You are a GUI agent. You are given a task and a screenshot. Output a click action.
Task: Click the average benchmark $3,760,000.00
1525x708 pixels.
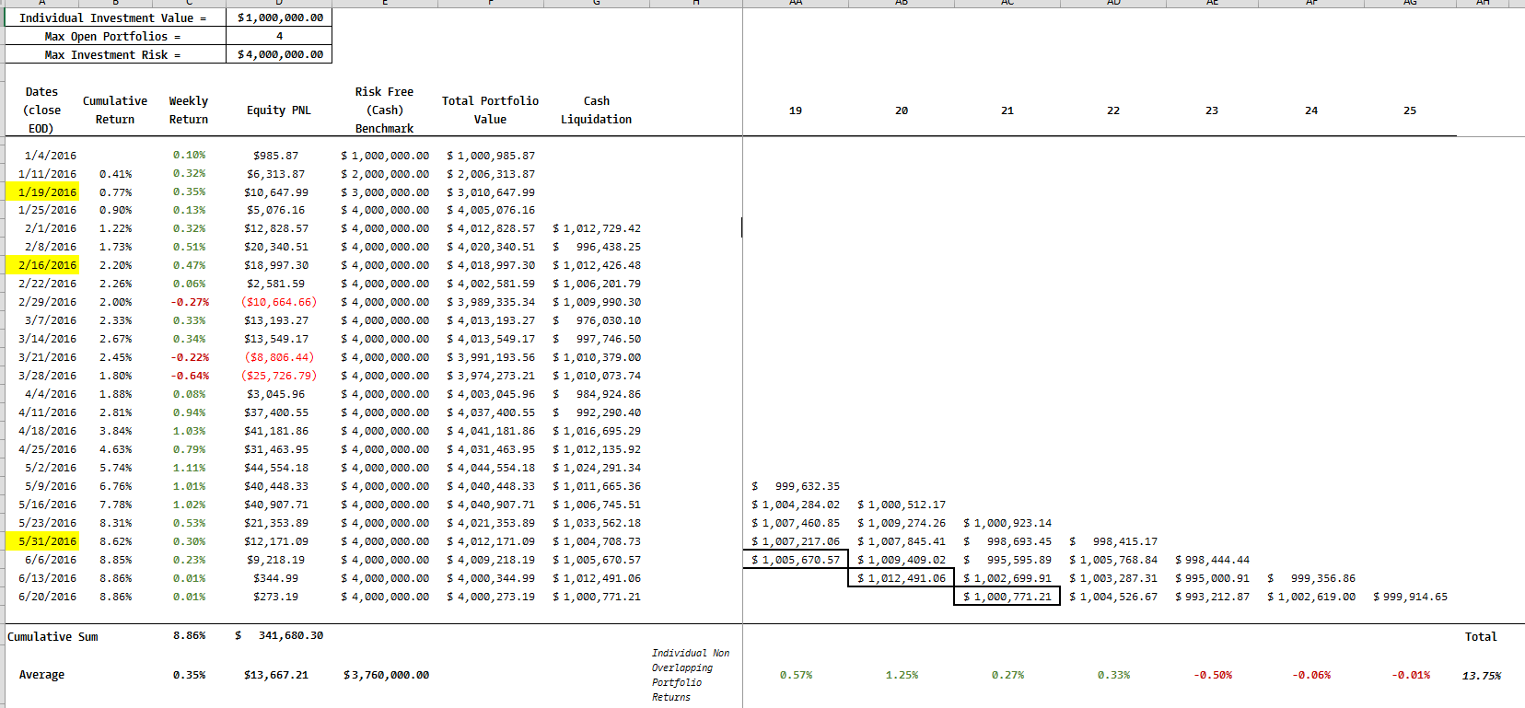click(x=386, y=675)
